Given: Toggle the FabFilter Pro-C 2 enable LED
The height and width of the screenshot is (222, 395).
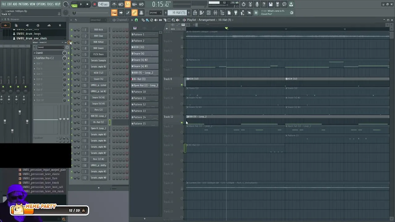Looking at the screenshot, I should [x=69, y=58].
